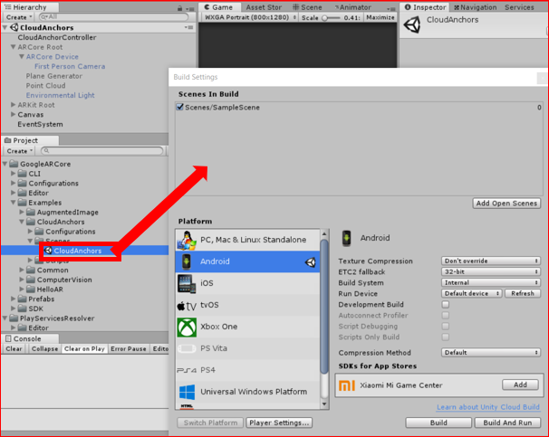Uncheck Scenes/SampleScene in Scenes In Build
549x437 pixels.
tap(180, 107)
